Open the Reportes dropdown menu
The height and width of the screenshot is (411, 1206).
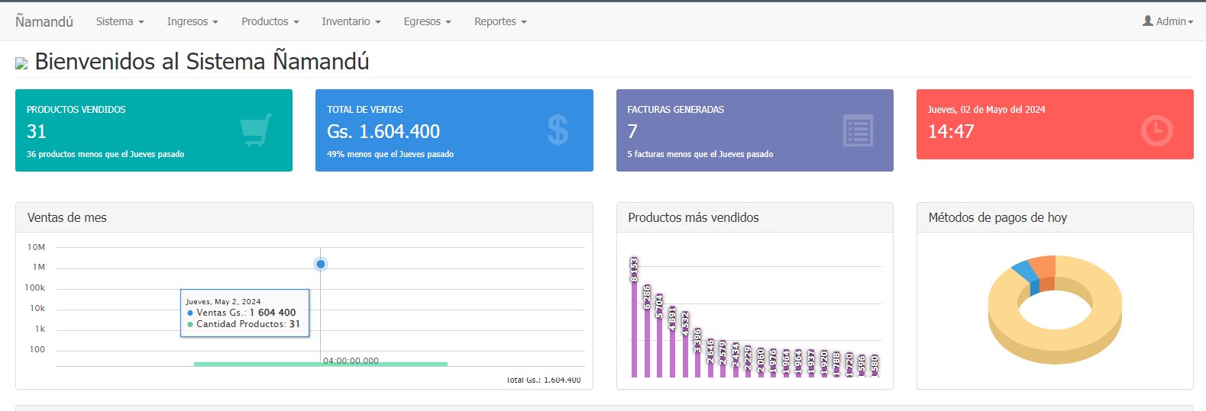click(500, 21)
